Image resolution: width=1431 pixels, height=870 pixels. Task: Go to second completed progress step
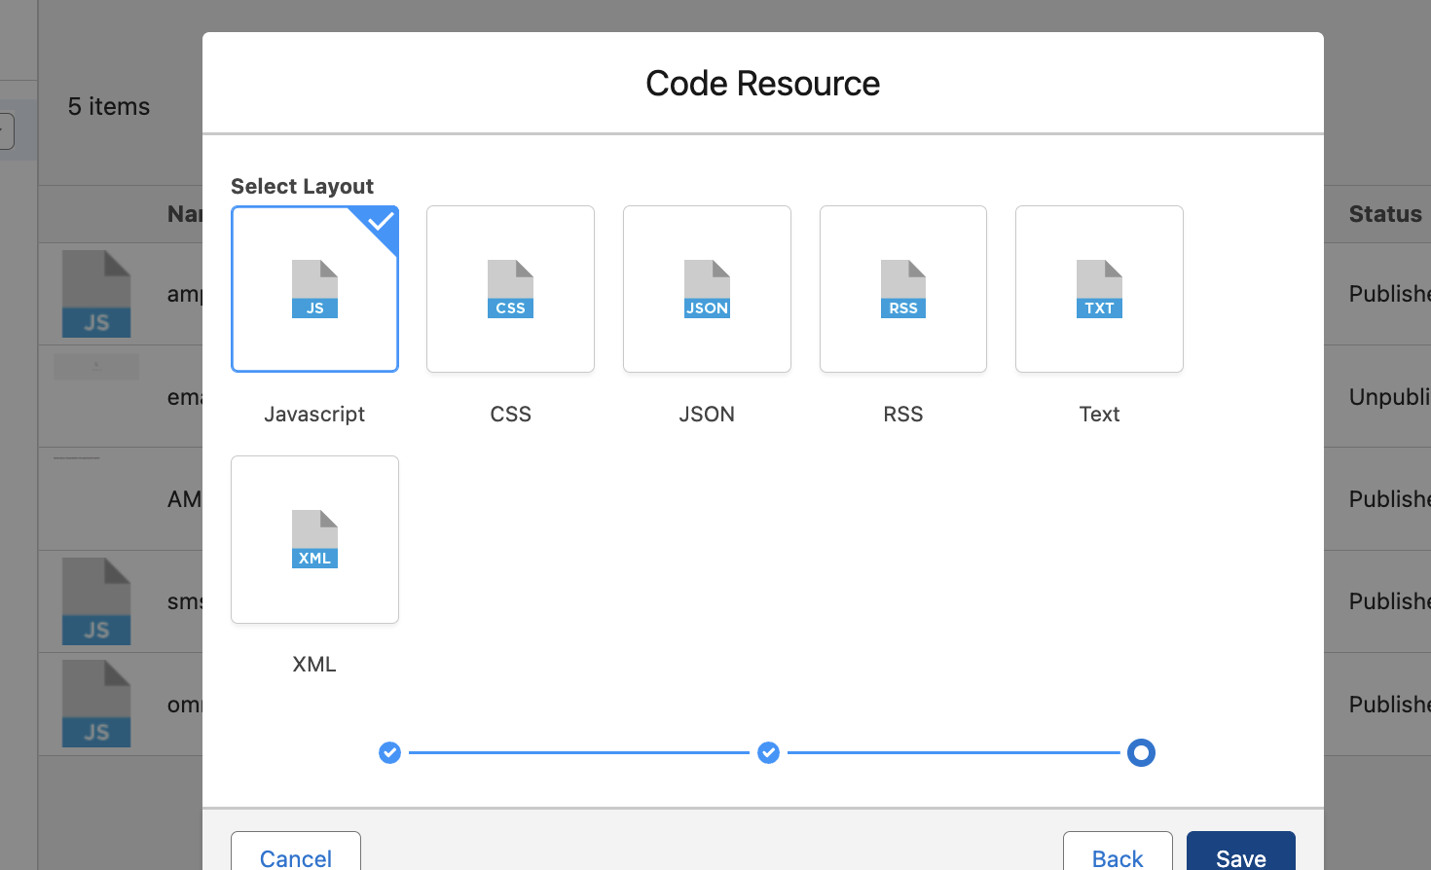(768, 752)
